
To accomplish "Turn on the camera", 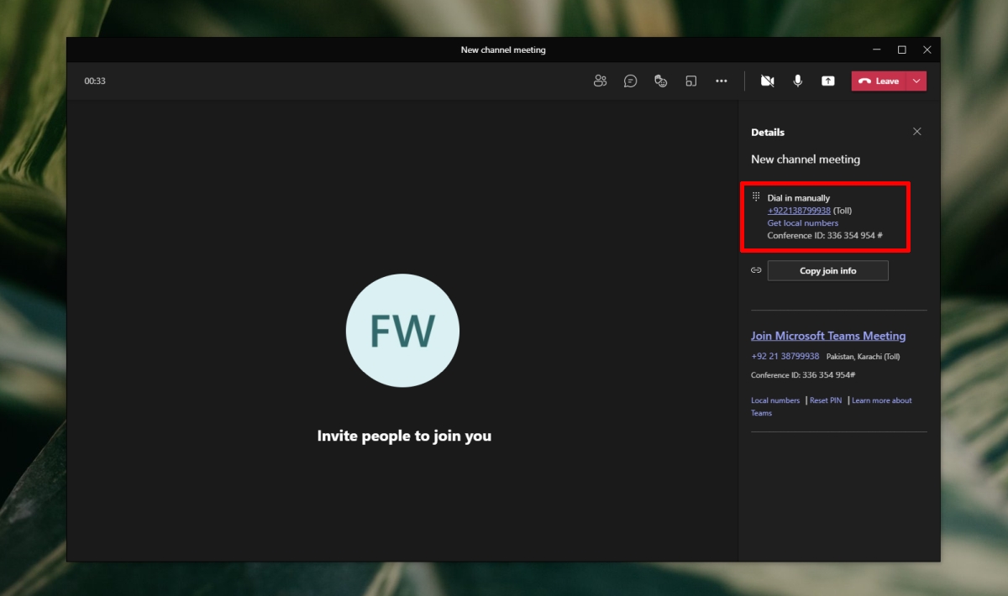I will click(767, 81).
